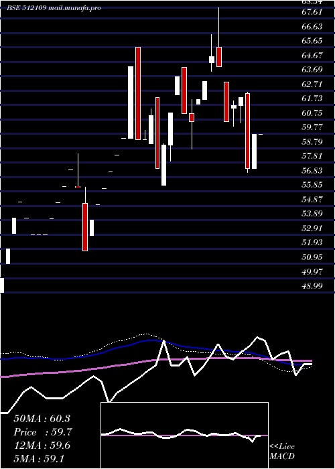Select the 59.77 price axis label
The image size is (335, 469).
tap(312, 127)
